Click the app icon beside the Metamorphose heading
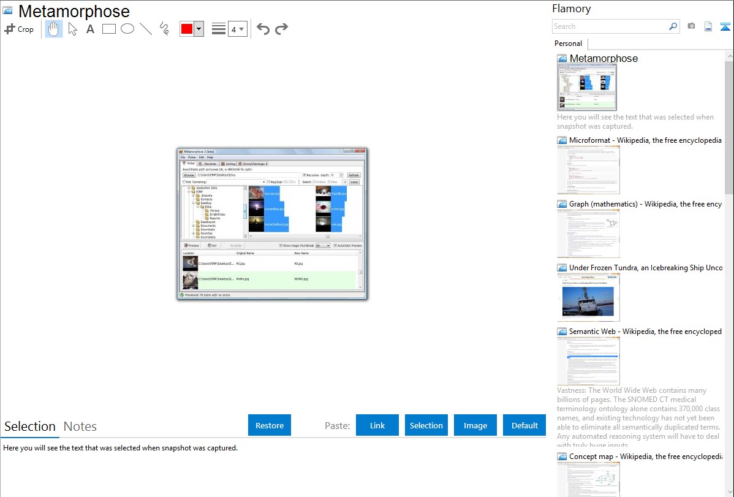The image size is (734, 497). point(7,10)
